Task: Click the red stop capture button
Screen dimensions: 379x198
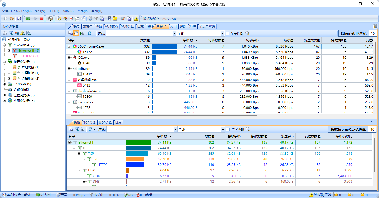Action: point(41,19)
